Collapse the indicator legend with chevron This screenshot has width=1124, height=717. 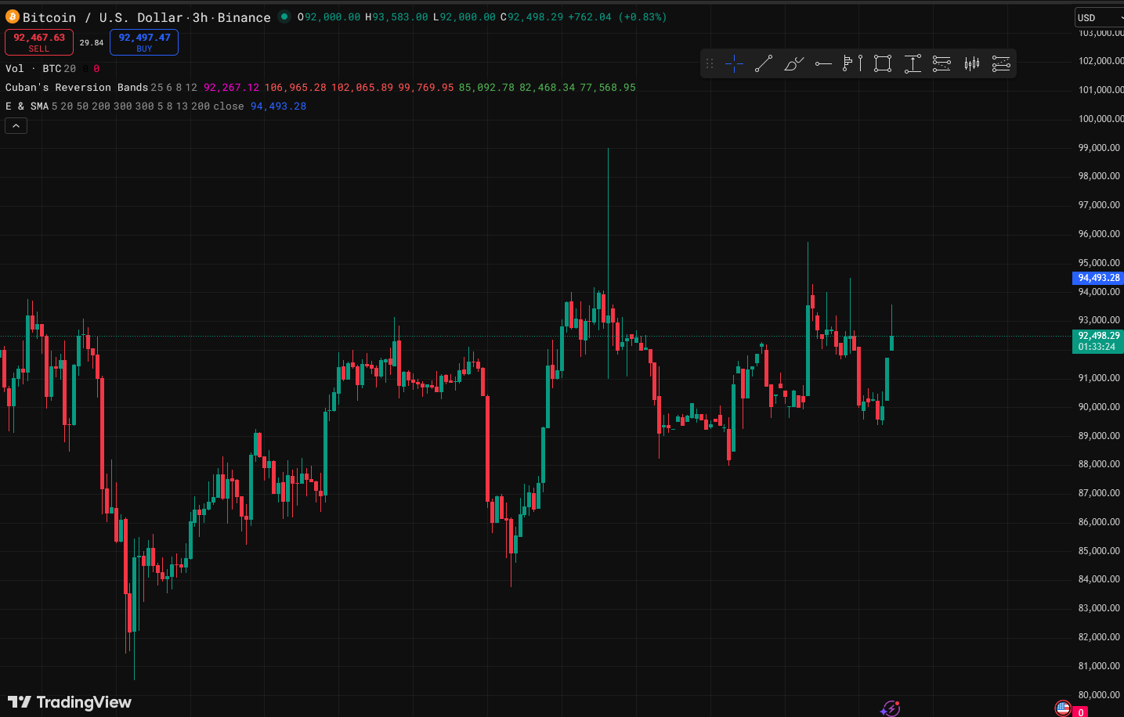[x=16, y=125]
